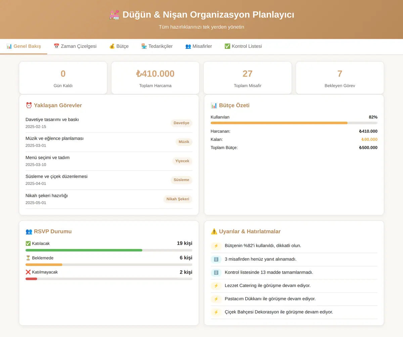Viewport: 403px width, 337px height.
Task: Click the Davetiye category tag
Action: (181, 123)
